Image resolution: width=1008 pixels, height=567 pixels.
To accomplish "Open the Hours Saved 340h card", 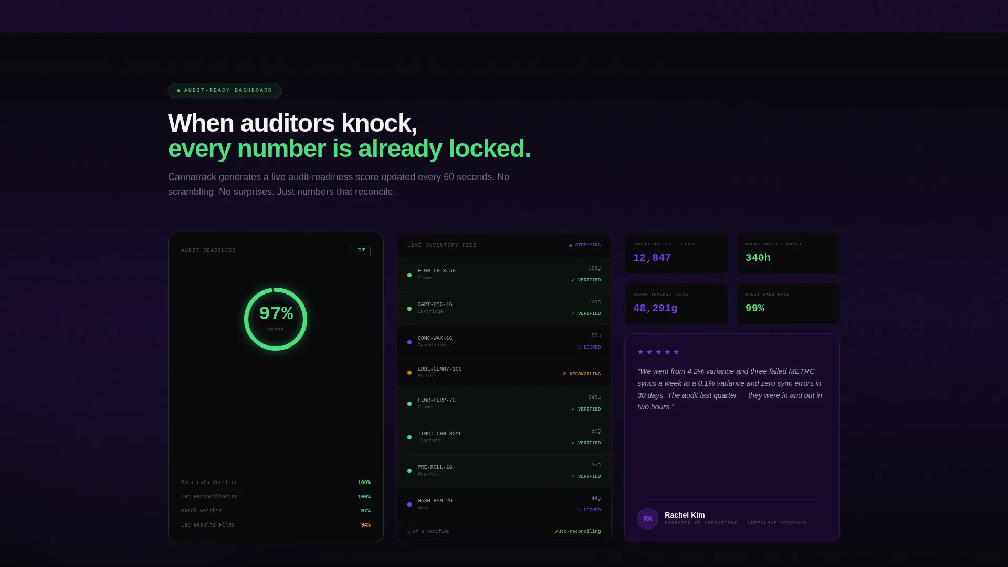I will (788, 254).
